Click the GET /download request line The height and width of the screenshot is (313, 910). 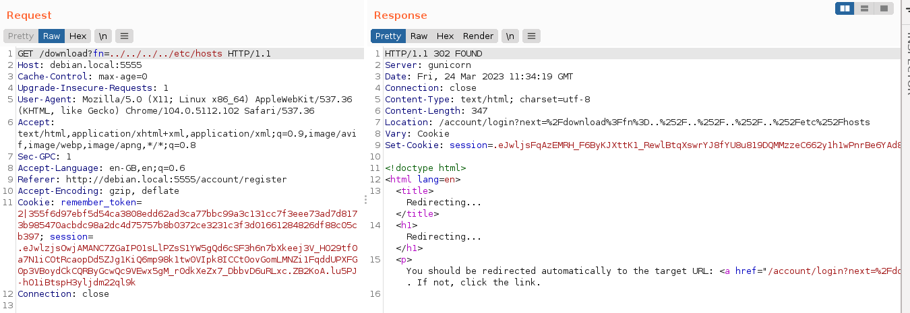[x=144, y=54]
